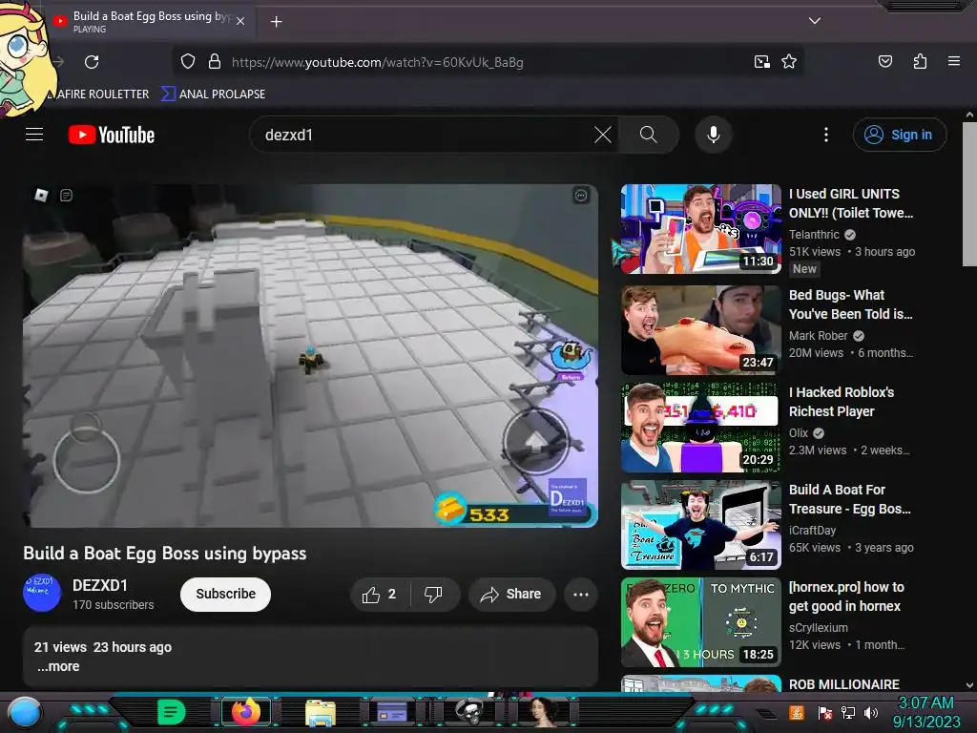Open a new browser tab

click(x=276, y=22)
